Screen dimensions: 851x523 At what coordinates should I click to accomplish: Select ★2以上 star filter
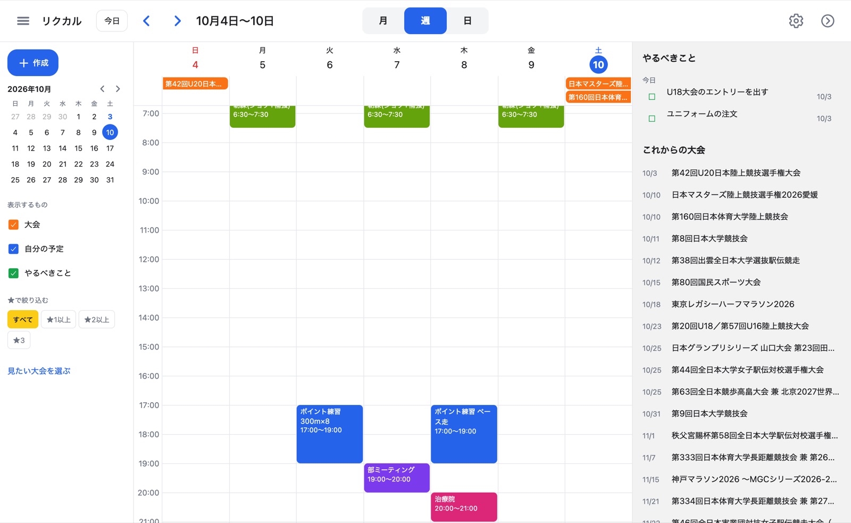[97, 320]
